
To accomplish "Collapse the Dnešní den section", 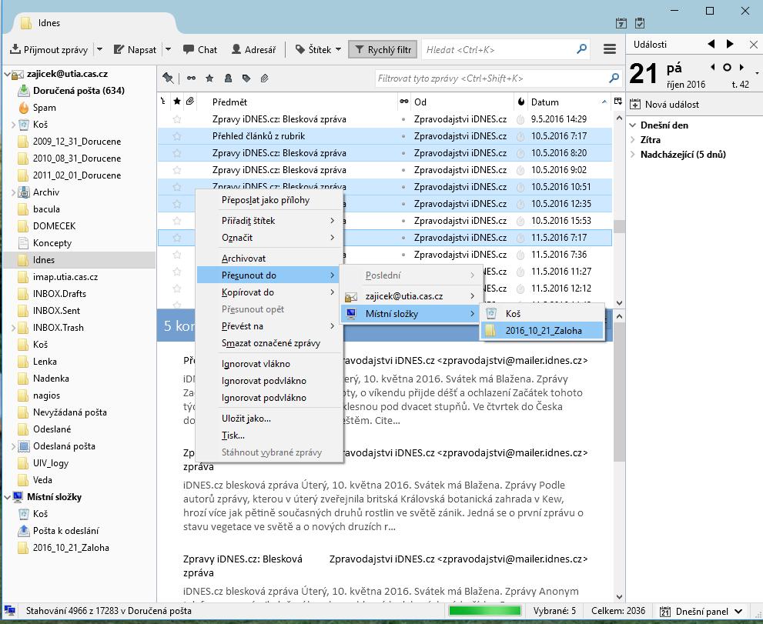I will 633,125.
